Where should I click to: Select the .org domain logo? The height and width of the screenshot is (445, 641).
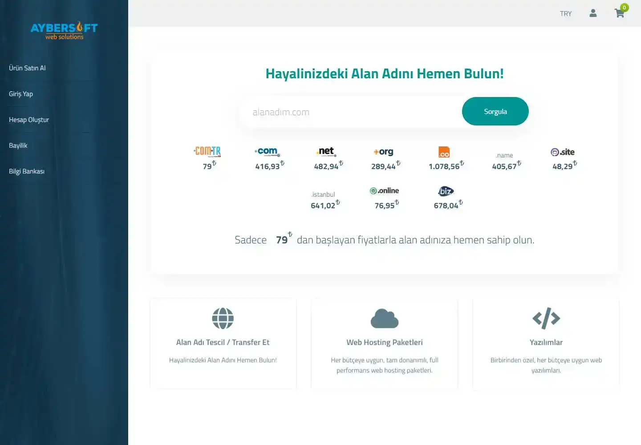click(384, 152)
